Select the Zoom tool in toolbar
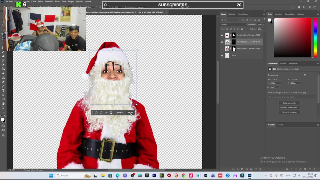The width and height of the screenshot is (320, 180). [3, 108]
